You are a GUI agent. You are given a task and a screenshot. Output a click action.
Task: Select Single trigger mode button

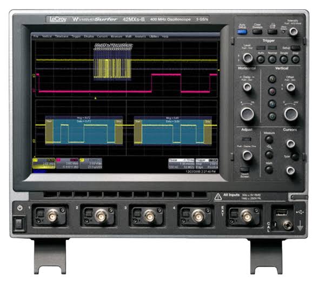[x=283, y=60]
